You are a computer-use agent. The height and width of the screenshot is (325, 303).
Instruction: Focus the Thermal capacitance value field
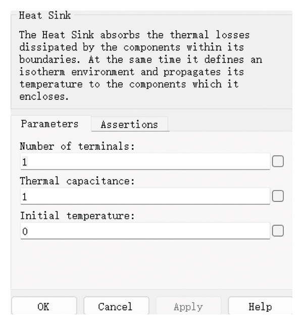(145, 196)
